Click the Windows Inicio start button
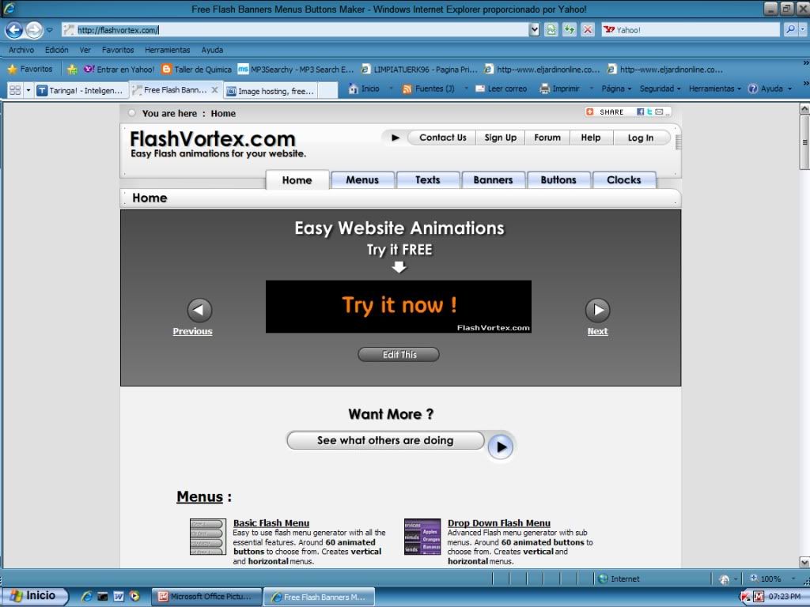 [34, 596]
